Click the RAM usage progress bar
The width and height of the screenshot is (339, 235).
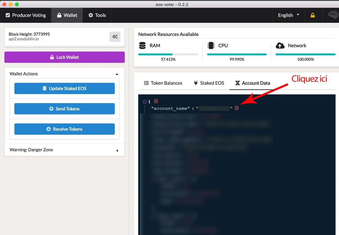168,54
